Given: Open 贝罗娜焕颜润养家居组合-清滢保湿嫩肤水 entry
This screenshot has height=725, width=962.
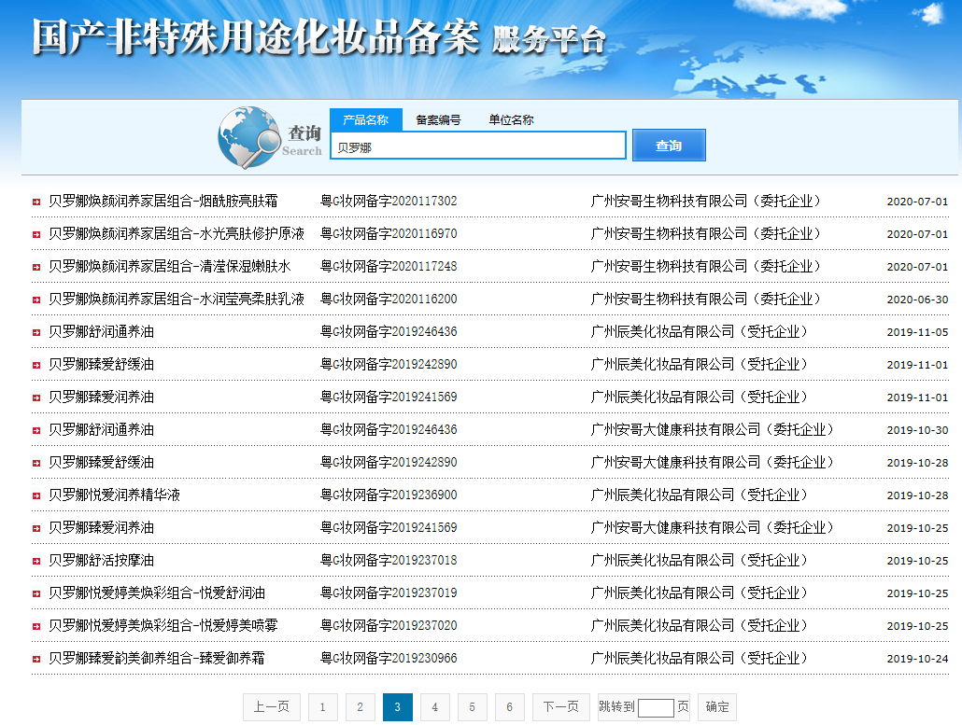Looking at the screenshot, I should pos(169,266).
